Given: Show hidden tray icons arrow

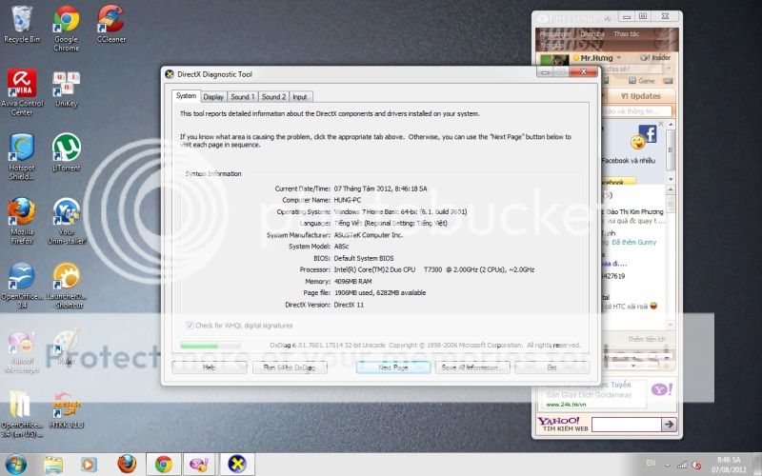Looking at the screenshot, I should [x=668, y=465].
